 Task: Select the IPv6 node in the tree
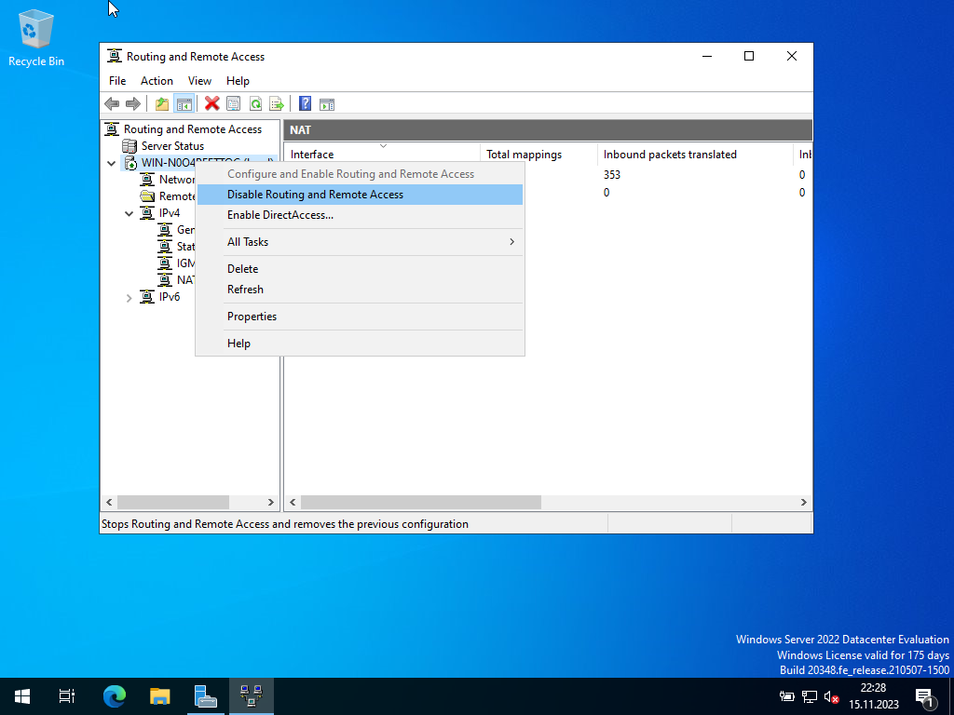pos(170,297)
